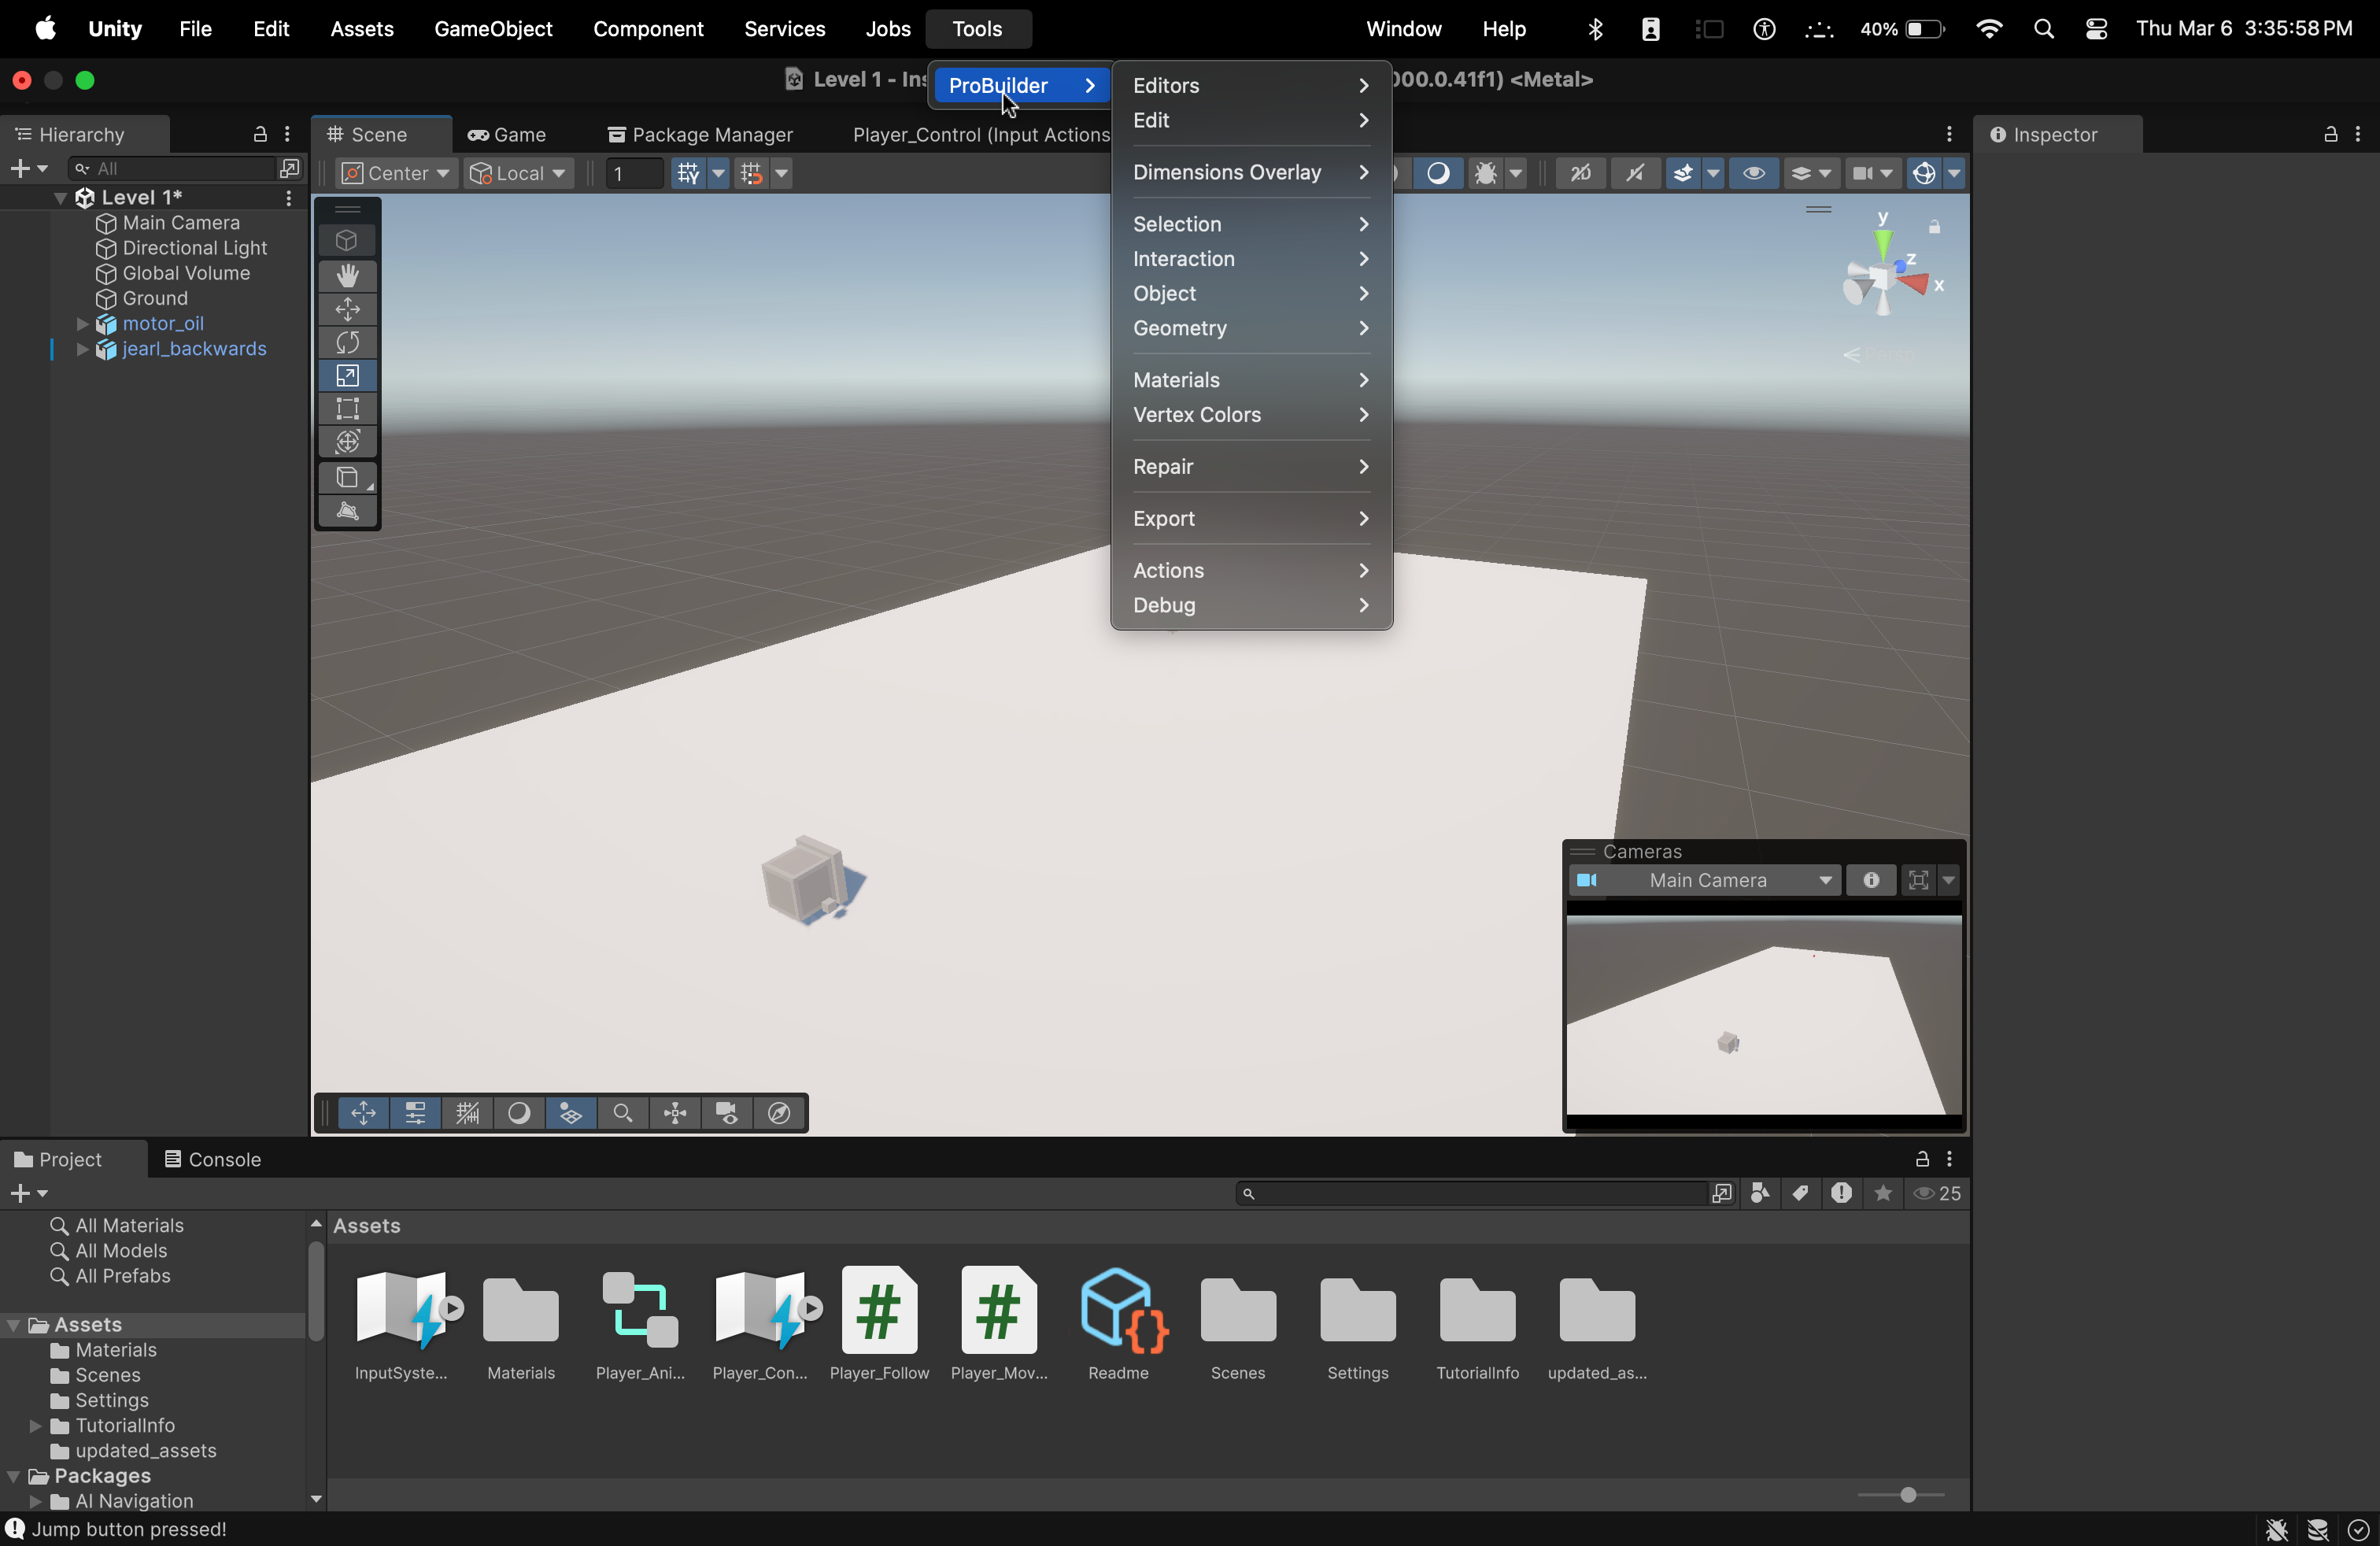Toggle scene visibility eye in Scene toolbar
The height and width of the screenshot is (1546, 2380).
coord(1753,174)
